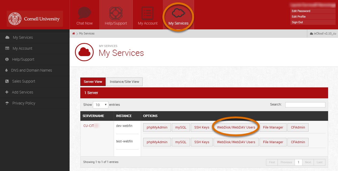This screenshot has height=171, width=338.
Task: Open My Account icon in top navigation
Action: (x=147, y=13)
